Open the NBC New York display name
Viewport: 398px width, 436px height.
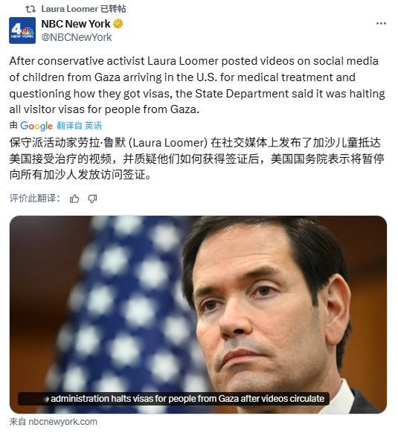(76, 24)
